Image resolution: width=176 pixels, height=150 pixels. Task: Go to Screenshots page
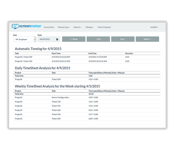pos(49,27)
